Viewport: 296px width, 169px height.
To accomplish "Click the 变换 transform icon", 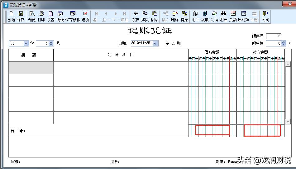I will [x=214, y=16].
